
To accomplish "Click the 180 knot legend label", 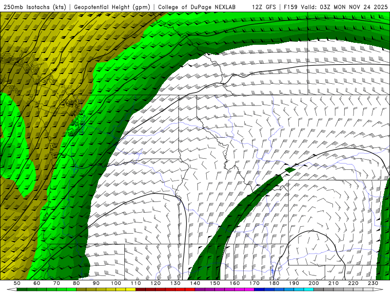I will (x=274, y=283).
